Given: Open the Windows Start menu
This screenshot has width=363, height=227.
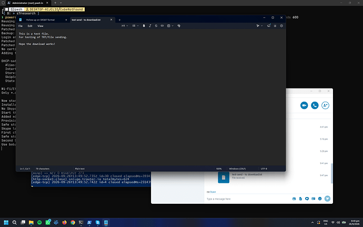Looking at the screenshot, I should [6, 223].
